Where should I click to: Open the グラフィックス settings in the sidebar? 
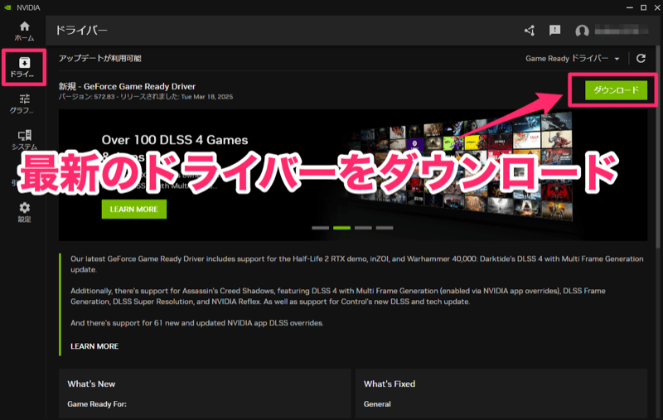[24, 104]
